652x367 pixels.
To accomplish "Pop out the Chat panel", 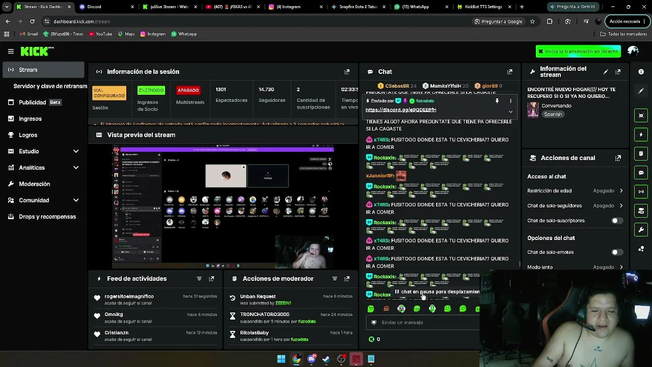I will 509,72.
